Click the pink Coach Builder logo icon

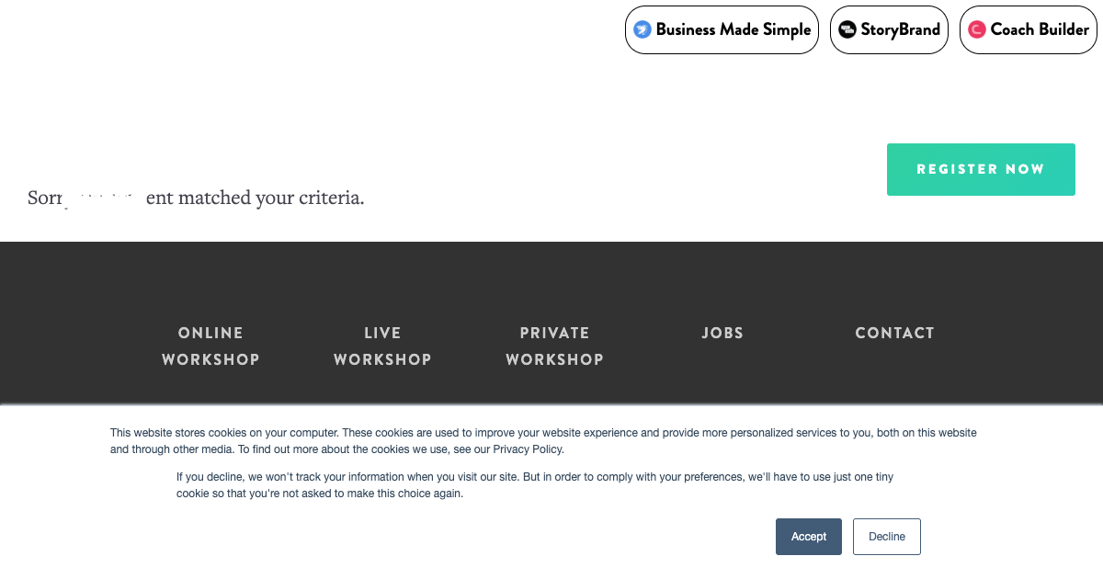pos(977,29)
